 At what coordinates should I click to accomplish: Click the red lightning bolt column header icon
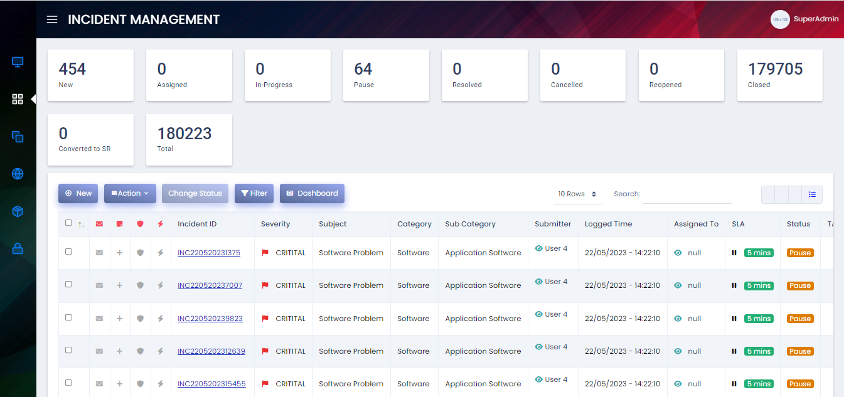[161, 224]
